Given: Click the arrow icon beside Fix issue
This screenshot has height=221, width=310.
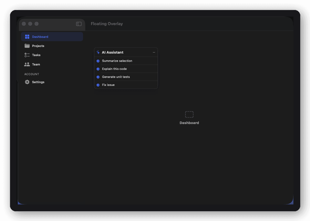Looking at the screenshot, I should [98, 85].
